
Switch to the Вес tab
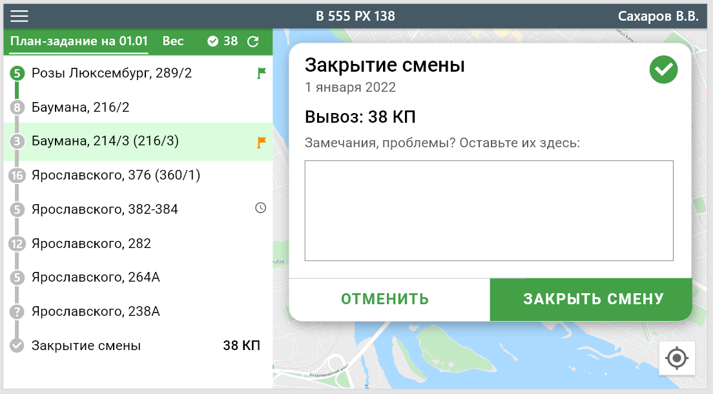coord(173,41)
